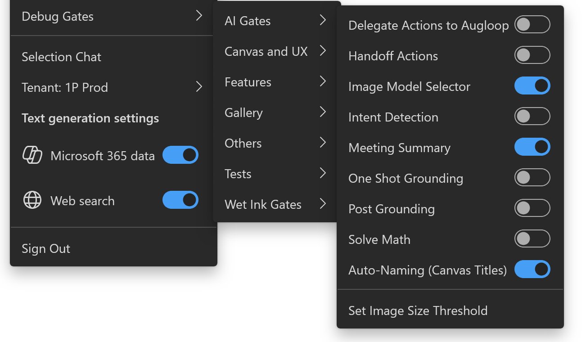Disable Microsoft 365 data
The height and width of the screenshot is (342, 586).
[x=180, y=155]
